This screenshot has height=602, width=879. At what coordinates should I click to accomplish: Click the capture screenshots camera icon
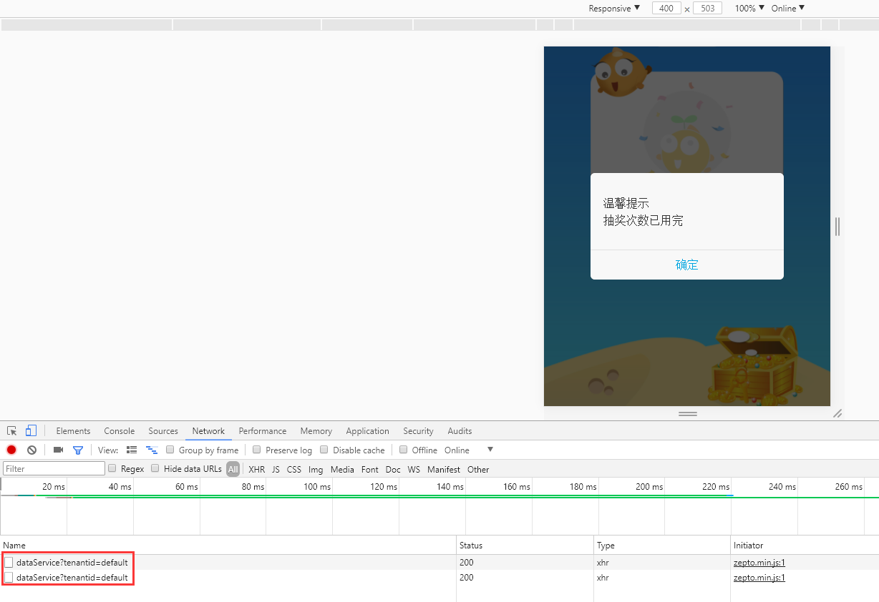point(59,450)
